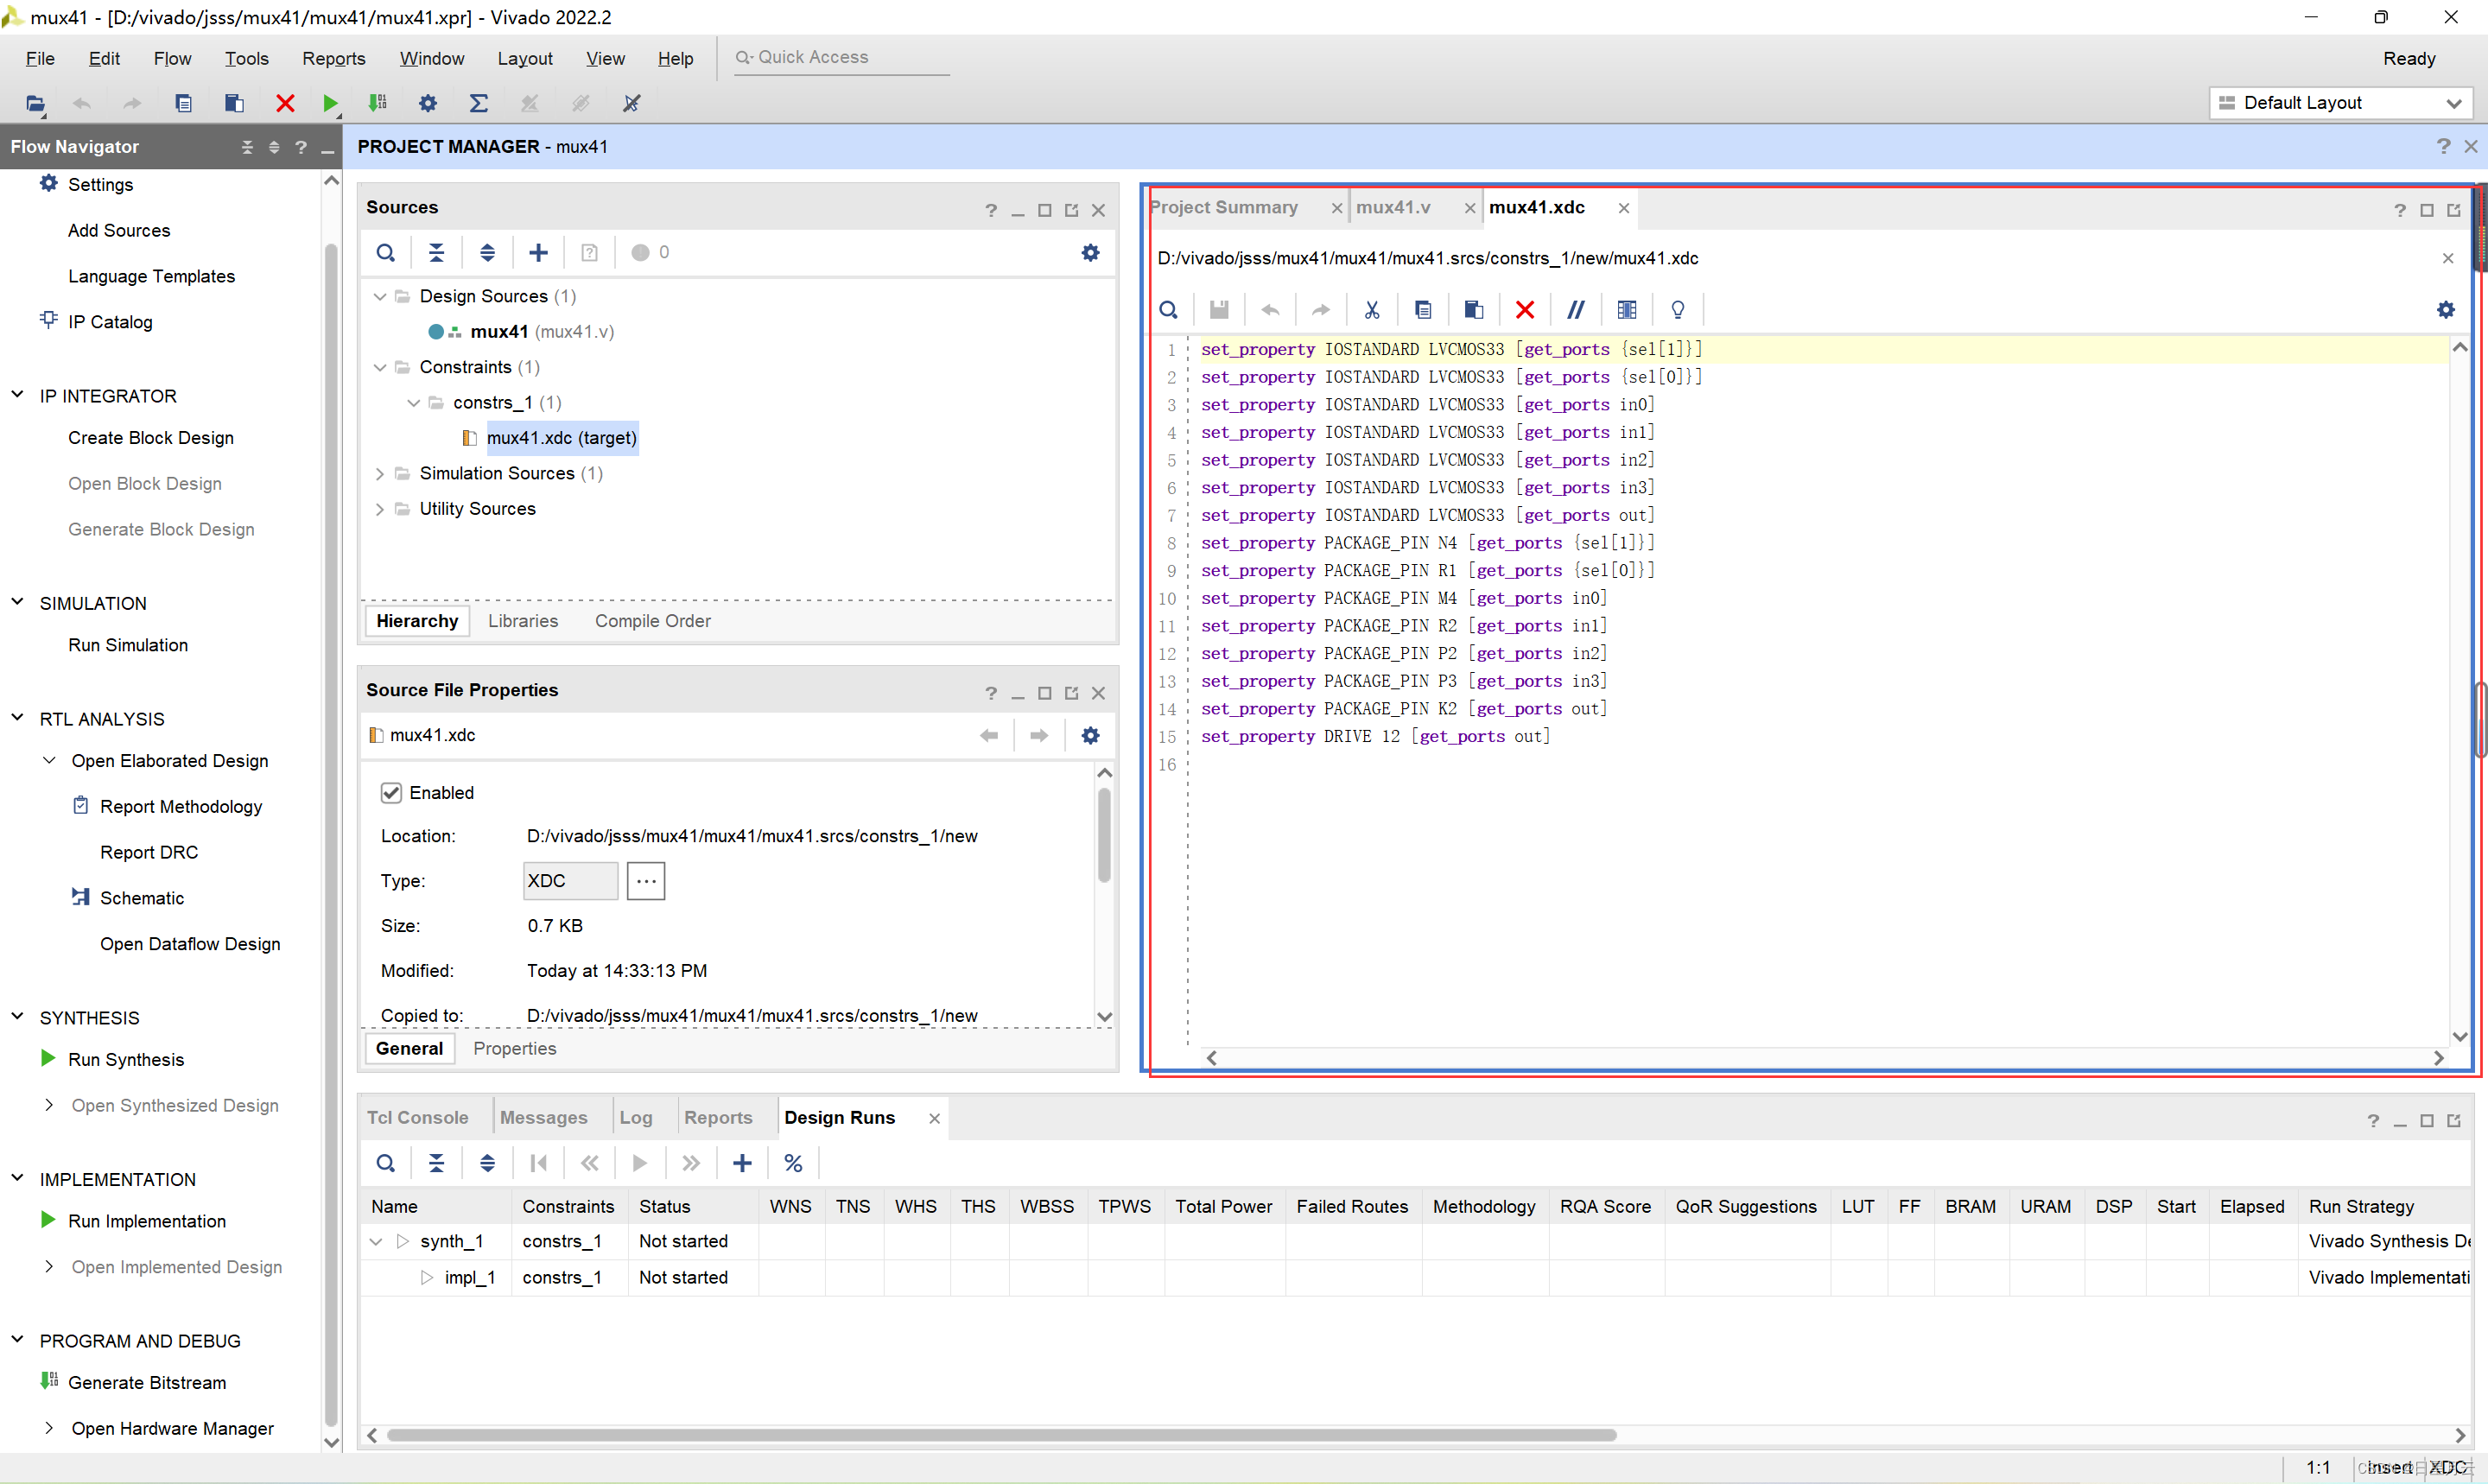The width and height of the screenshot is (2488, 1484).
Task: Open the Reports menu in menu bar
Action: pos(333,56)
